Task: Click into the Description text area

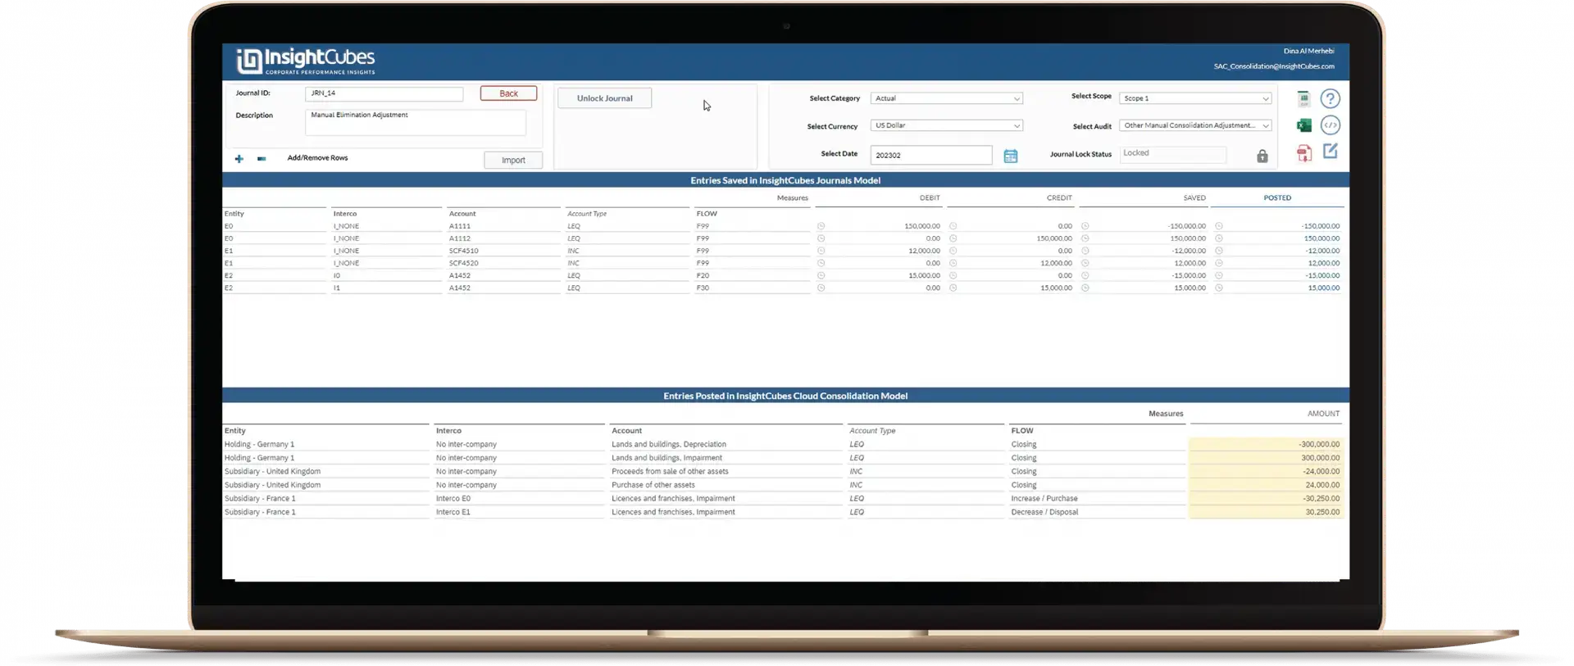Action: (x=415, y=123)
